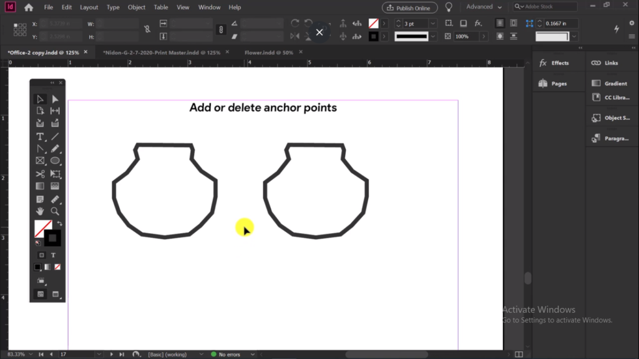The height and width of the screenshot is (359, 639).
Task: Open the Pages panel
Action: click(x=553, y=84)
